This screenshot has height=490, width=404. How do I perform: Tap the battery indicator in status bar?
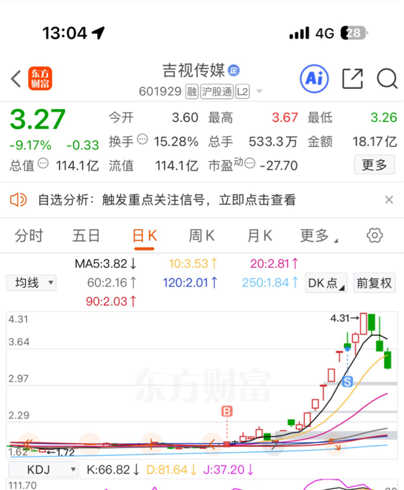point(354,33)
